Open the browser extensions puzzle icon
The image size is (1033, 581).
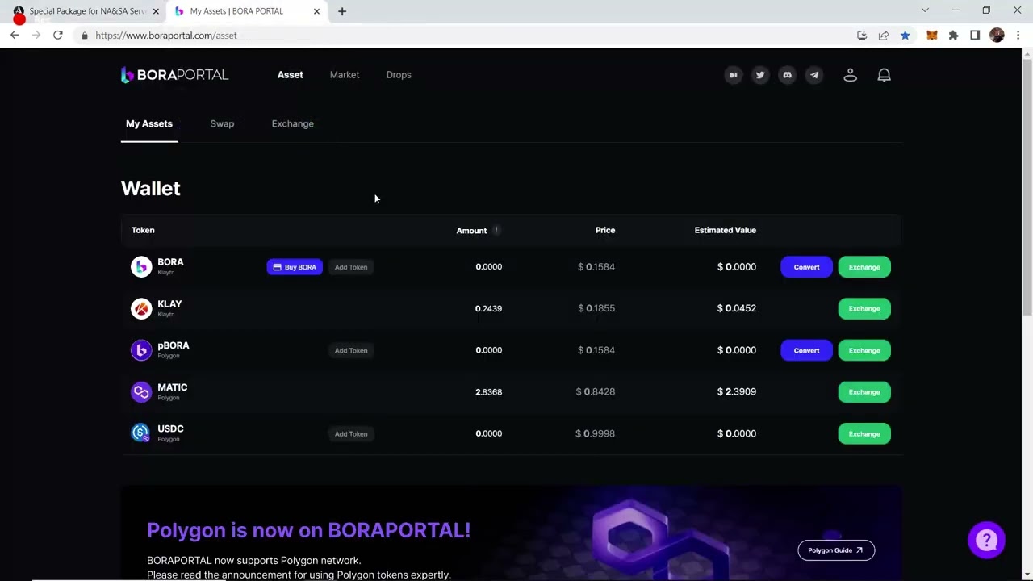pyautogui.click(x=954, y=35)
